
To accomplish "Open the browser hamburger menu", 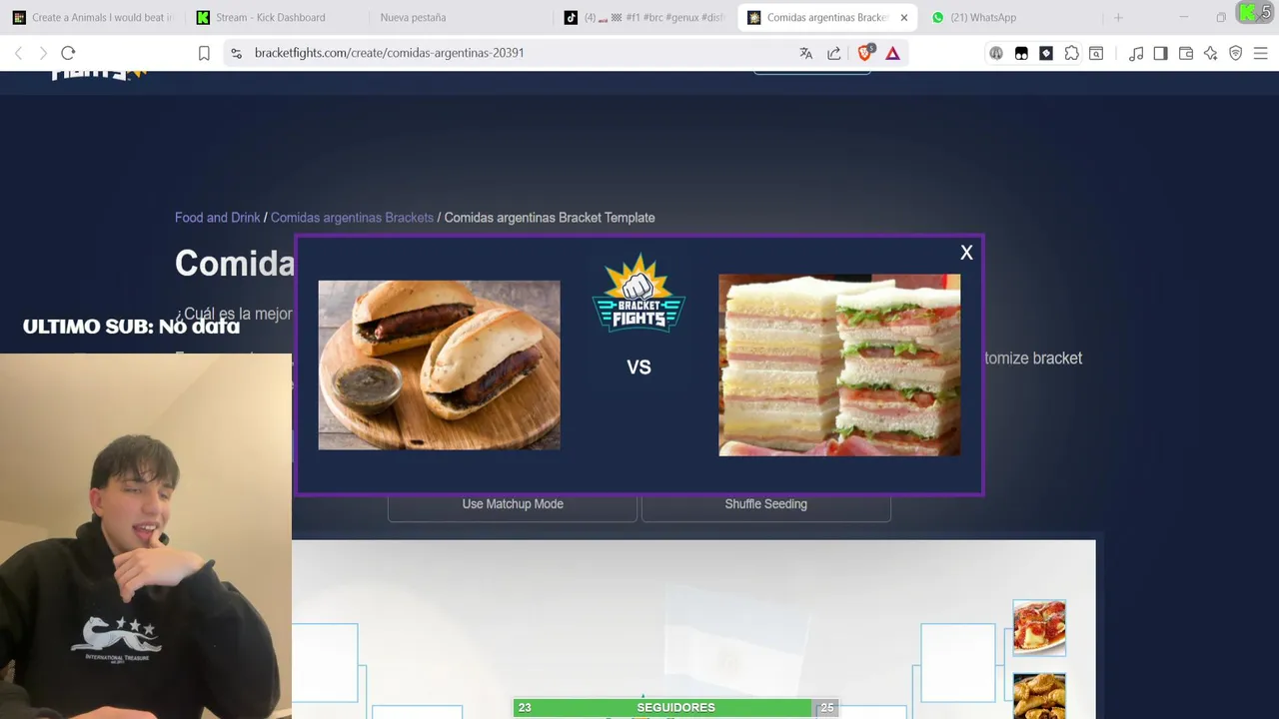I will [x=1261, y=53].
